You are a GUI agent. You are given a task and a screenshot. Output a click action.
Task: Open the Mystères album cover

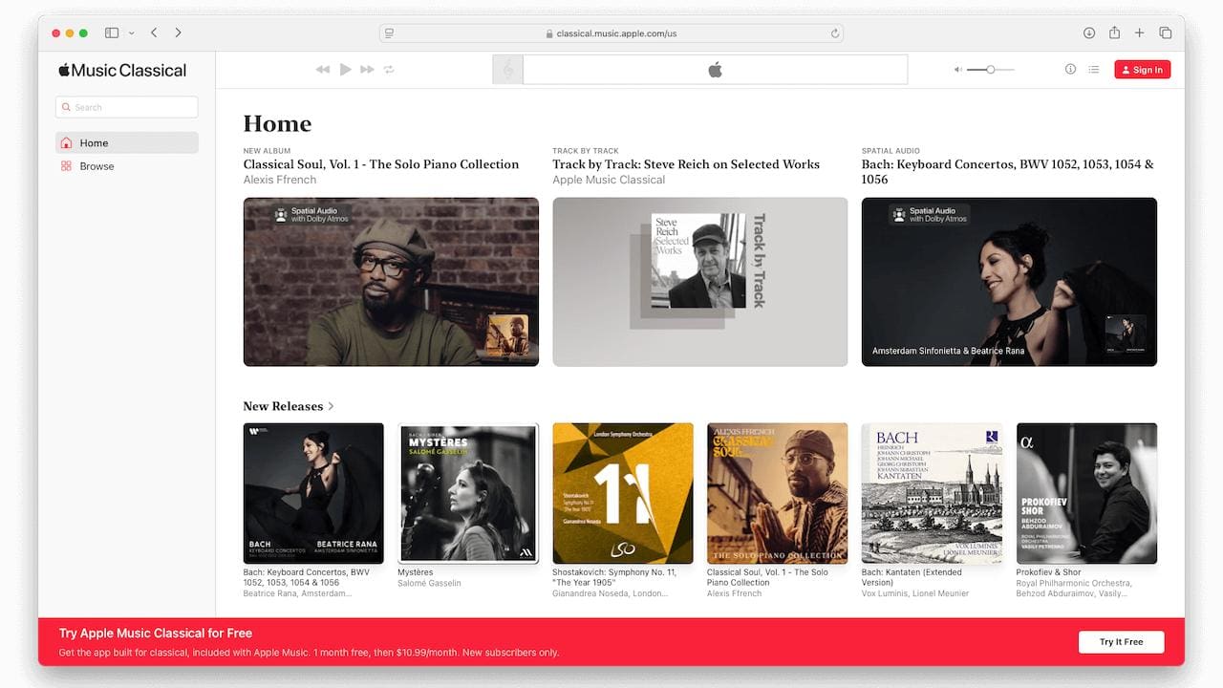[x=468, y=493]
